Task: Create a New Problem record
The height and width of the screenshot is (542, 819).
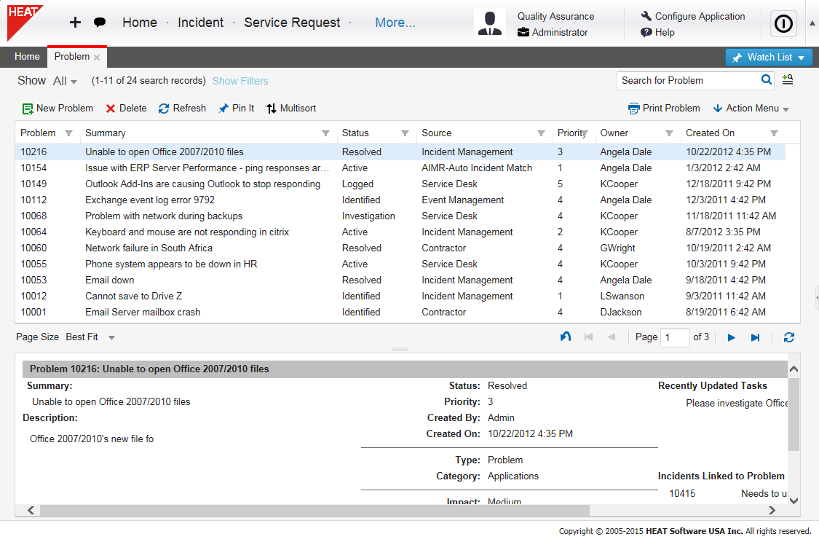Action: [57, 108]
